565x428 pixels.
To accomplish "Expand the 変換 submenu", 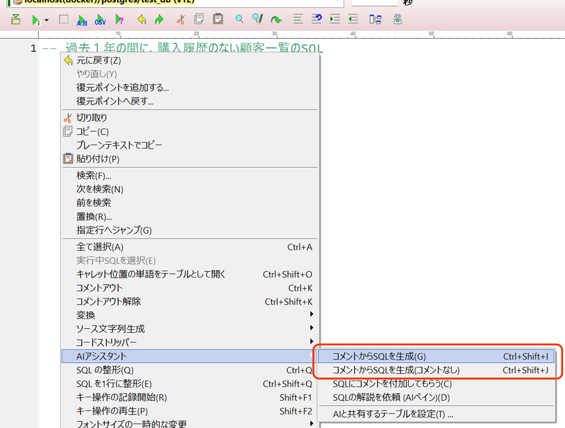I will click(190, 315).
